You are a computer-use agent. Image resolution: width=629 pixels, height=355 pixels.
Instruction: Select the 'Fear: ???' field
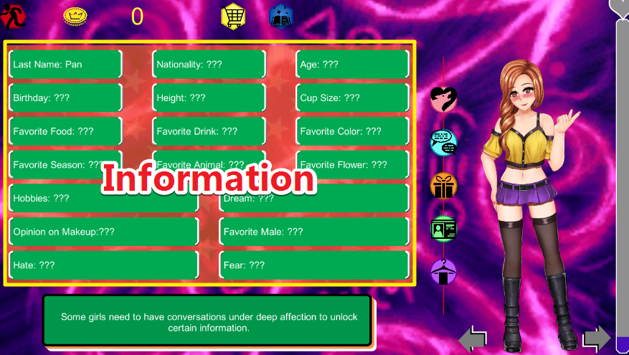(x=314, y=265)
